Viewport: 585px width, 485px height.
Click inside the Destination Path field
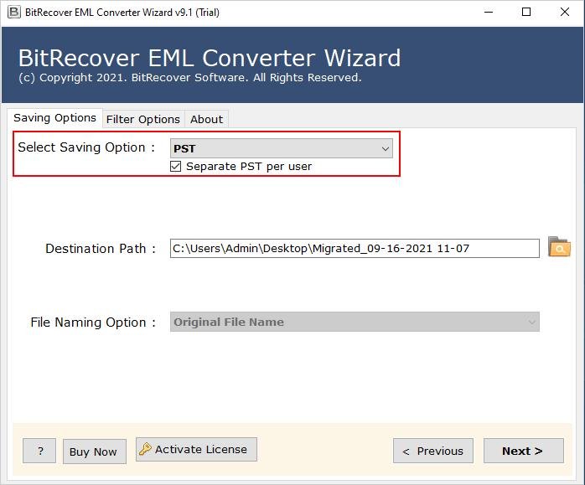tap(354, 248)
